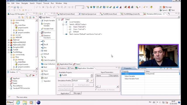Open the Tasks view tab
This screenshot has width=187, height=105.
click(71, 68)
